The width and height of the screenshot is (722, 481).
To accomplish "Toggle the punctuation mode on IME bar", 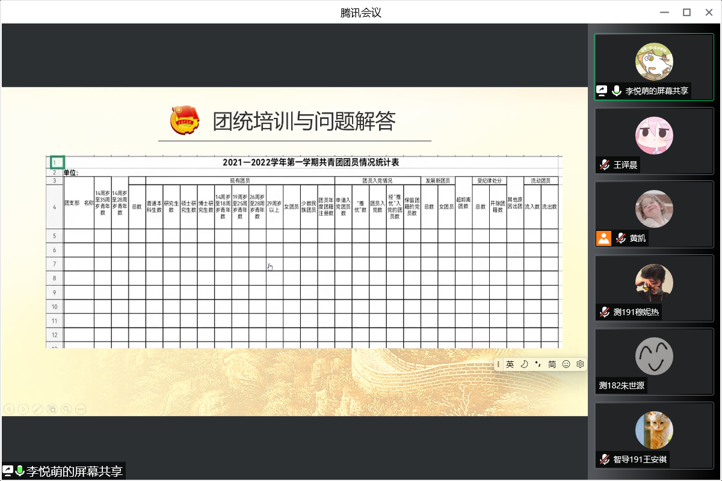I will (x=538, y=364).
